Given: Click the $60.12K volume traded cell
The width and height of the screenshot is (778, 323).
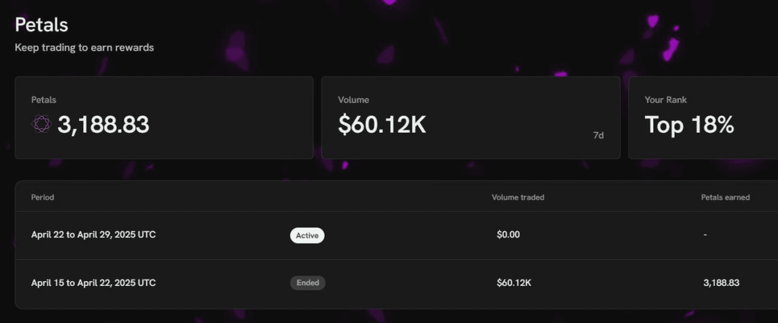Looking at the screenshot, I should [514, 283].
